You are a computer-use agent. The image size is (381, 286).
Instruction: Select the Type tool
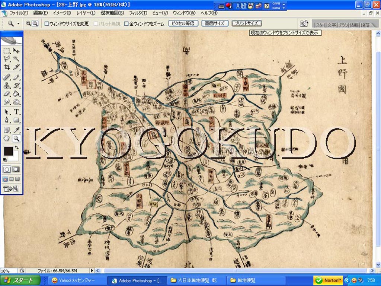(16, 112)
